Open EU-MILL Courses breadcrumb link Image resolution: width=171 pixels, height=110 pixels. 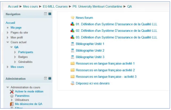[x=55, y=6]
